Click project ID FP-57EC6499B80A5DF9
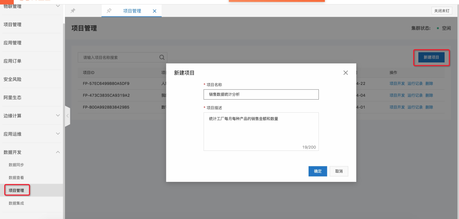459x219 pixels. [x=106, y=84]
